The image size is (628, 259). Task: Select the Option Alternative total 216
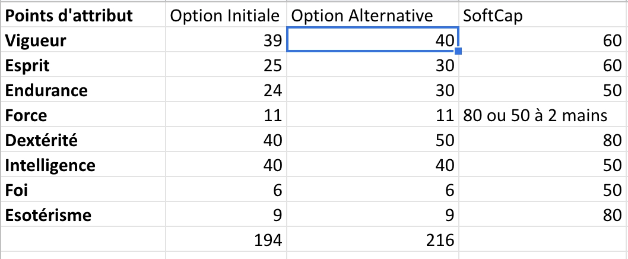tap(372, 240)
